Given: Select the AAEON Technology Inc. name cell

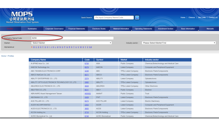Looking at the screenshot, I should (55, 67).
